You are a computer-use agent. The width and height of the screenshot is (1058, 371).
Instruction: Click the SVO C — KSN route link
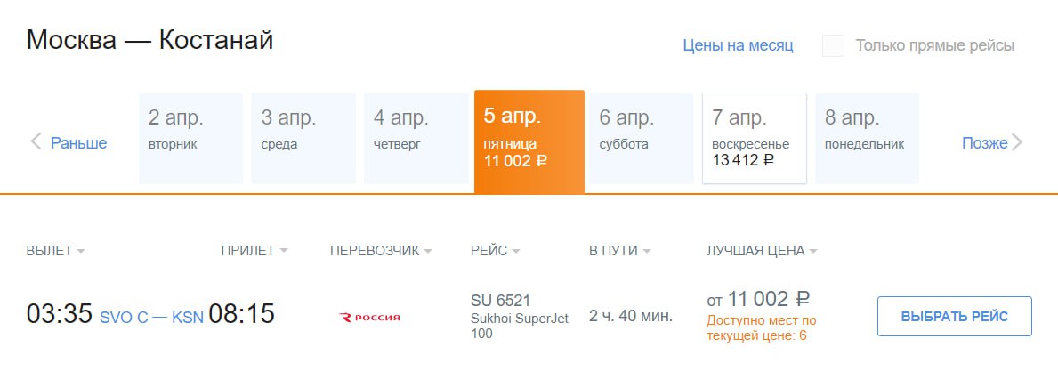click(x=151, y=317)
